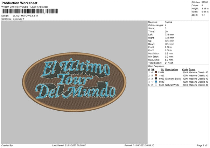210x148 pixels.
Task: Click the blue thread swatch in row 4
Action: pyautogui.click(x=156, y=82)
